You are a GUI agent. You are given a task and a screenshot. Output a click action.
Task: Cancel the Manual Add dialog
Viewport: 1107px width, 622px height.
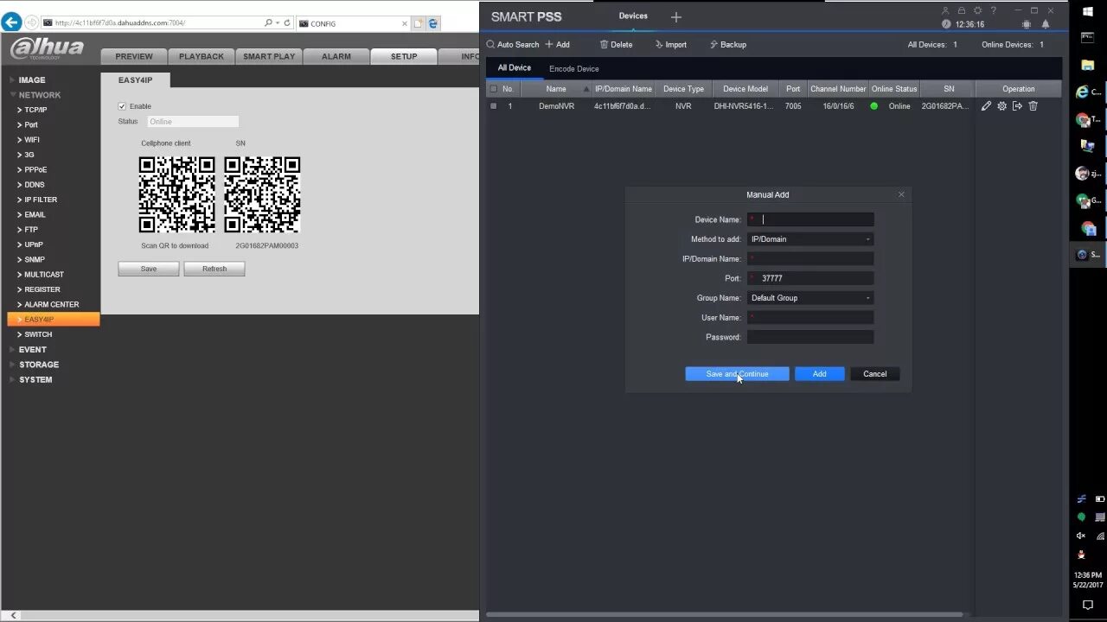pos(874,374)
